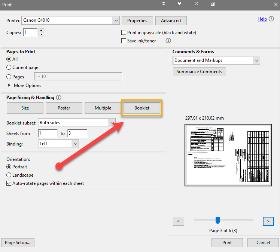The image size is (280, 252).
Task: Open Page Setup dialog
Action: click(x=18, y=243)
